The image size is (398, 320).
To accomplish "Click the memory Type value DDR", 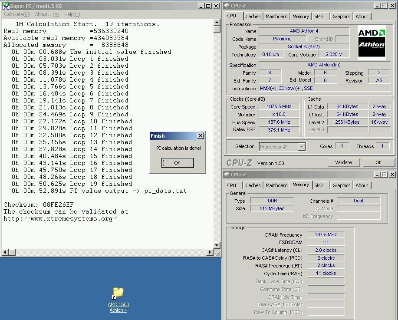I will [x=272, y=201].
